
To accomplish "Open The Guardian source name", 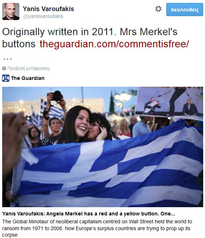I will (28, 78).
